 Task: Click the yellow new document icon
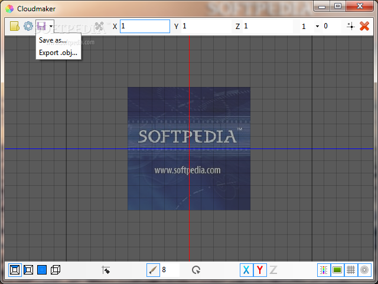pyautogui.click(x=14, y=26)
